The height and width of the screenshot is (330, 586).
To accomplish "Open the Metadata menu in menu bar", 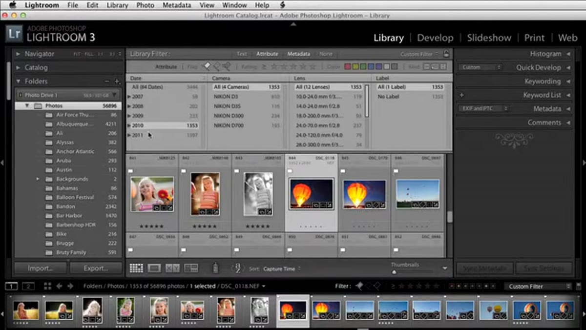I will coord(177,5).
